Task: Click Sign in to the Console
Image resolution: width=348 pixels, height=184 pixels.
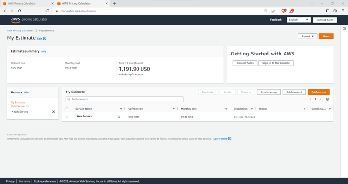Action: tap(276, 63)
